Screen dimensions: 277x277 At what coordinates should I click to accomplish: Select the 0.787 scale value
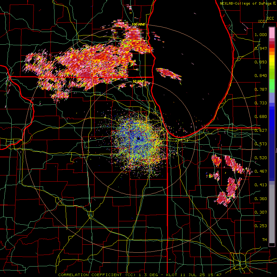tap(261, 89)
